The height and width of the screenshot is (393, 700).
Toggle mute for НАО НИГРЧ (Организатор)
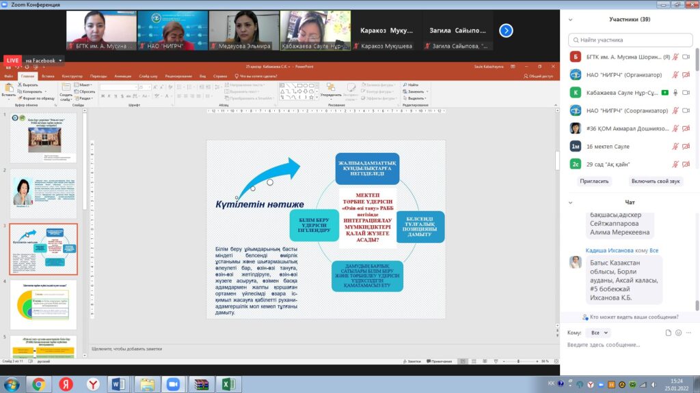pos(675,75)
